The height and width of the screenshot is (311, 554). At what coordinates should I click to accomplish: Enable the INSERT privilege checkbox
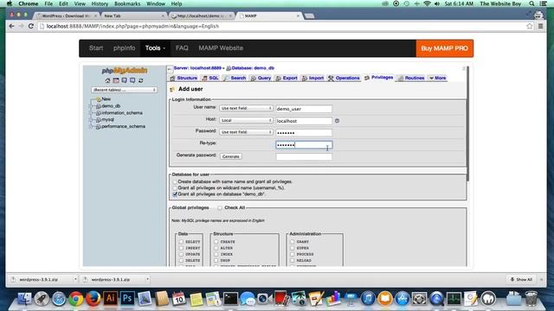(x=181, y=248)
